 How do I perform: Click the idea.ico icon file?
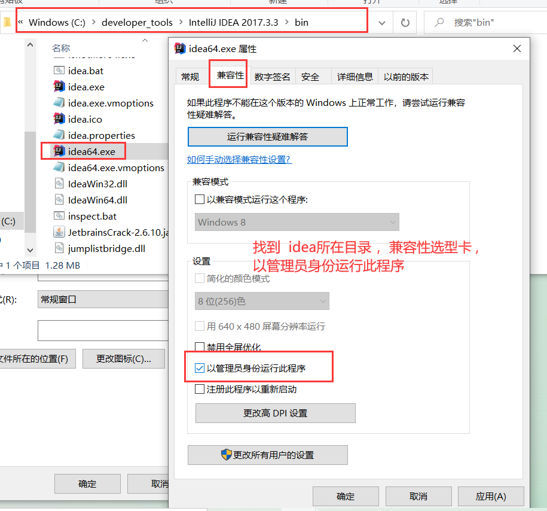59,118
